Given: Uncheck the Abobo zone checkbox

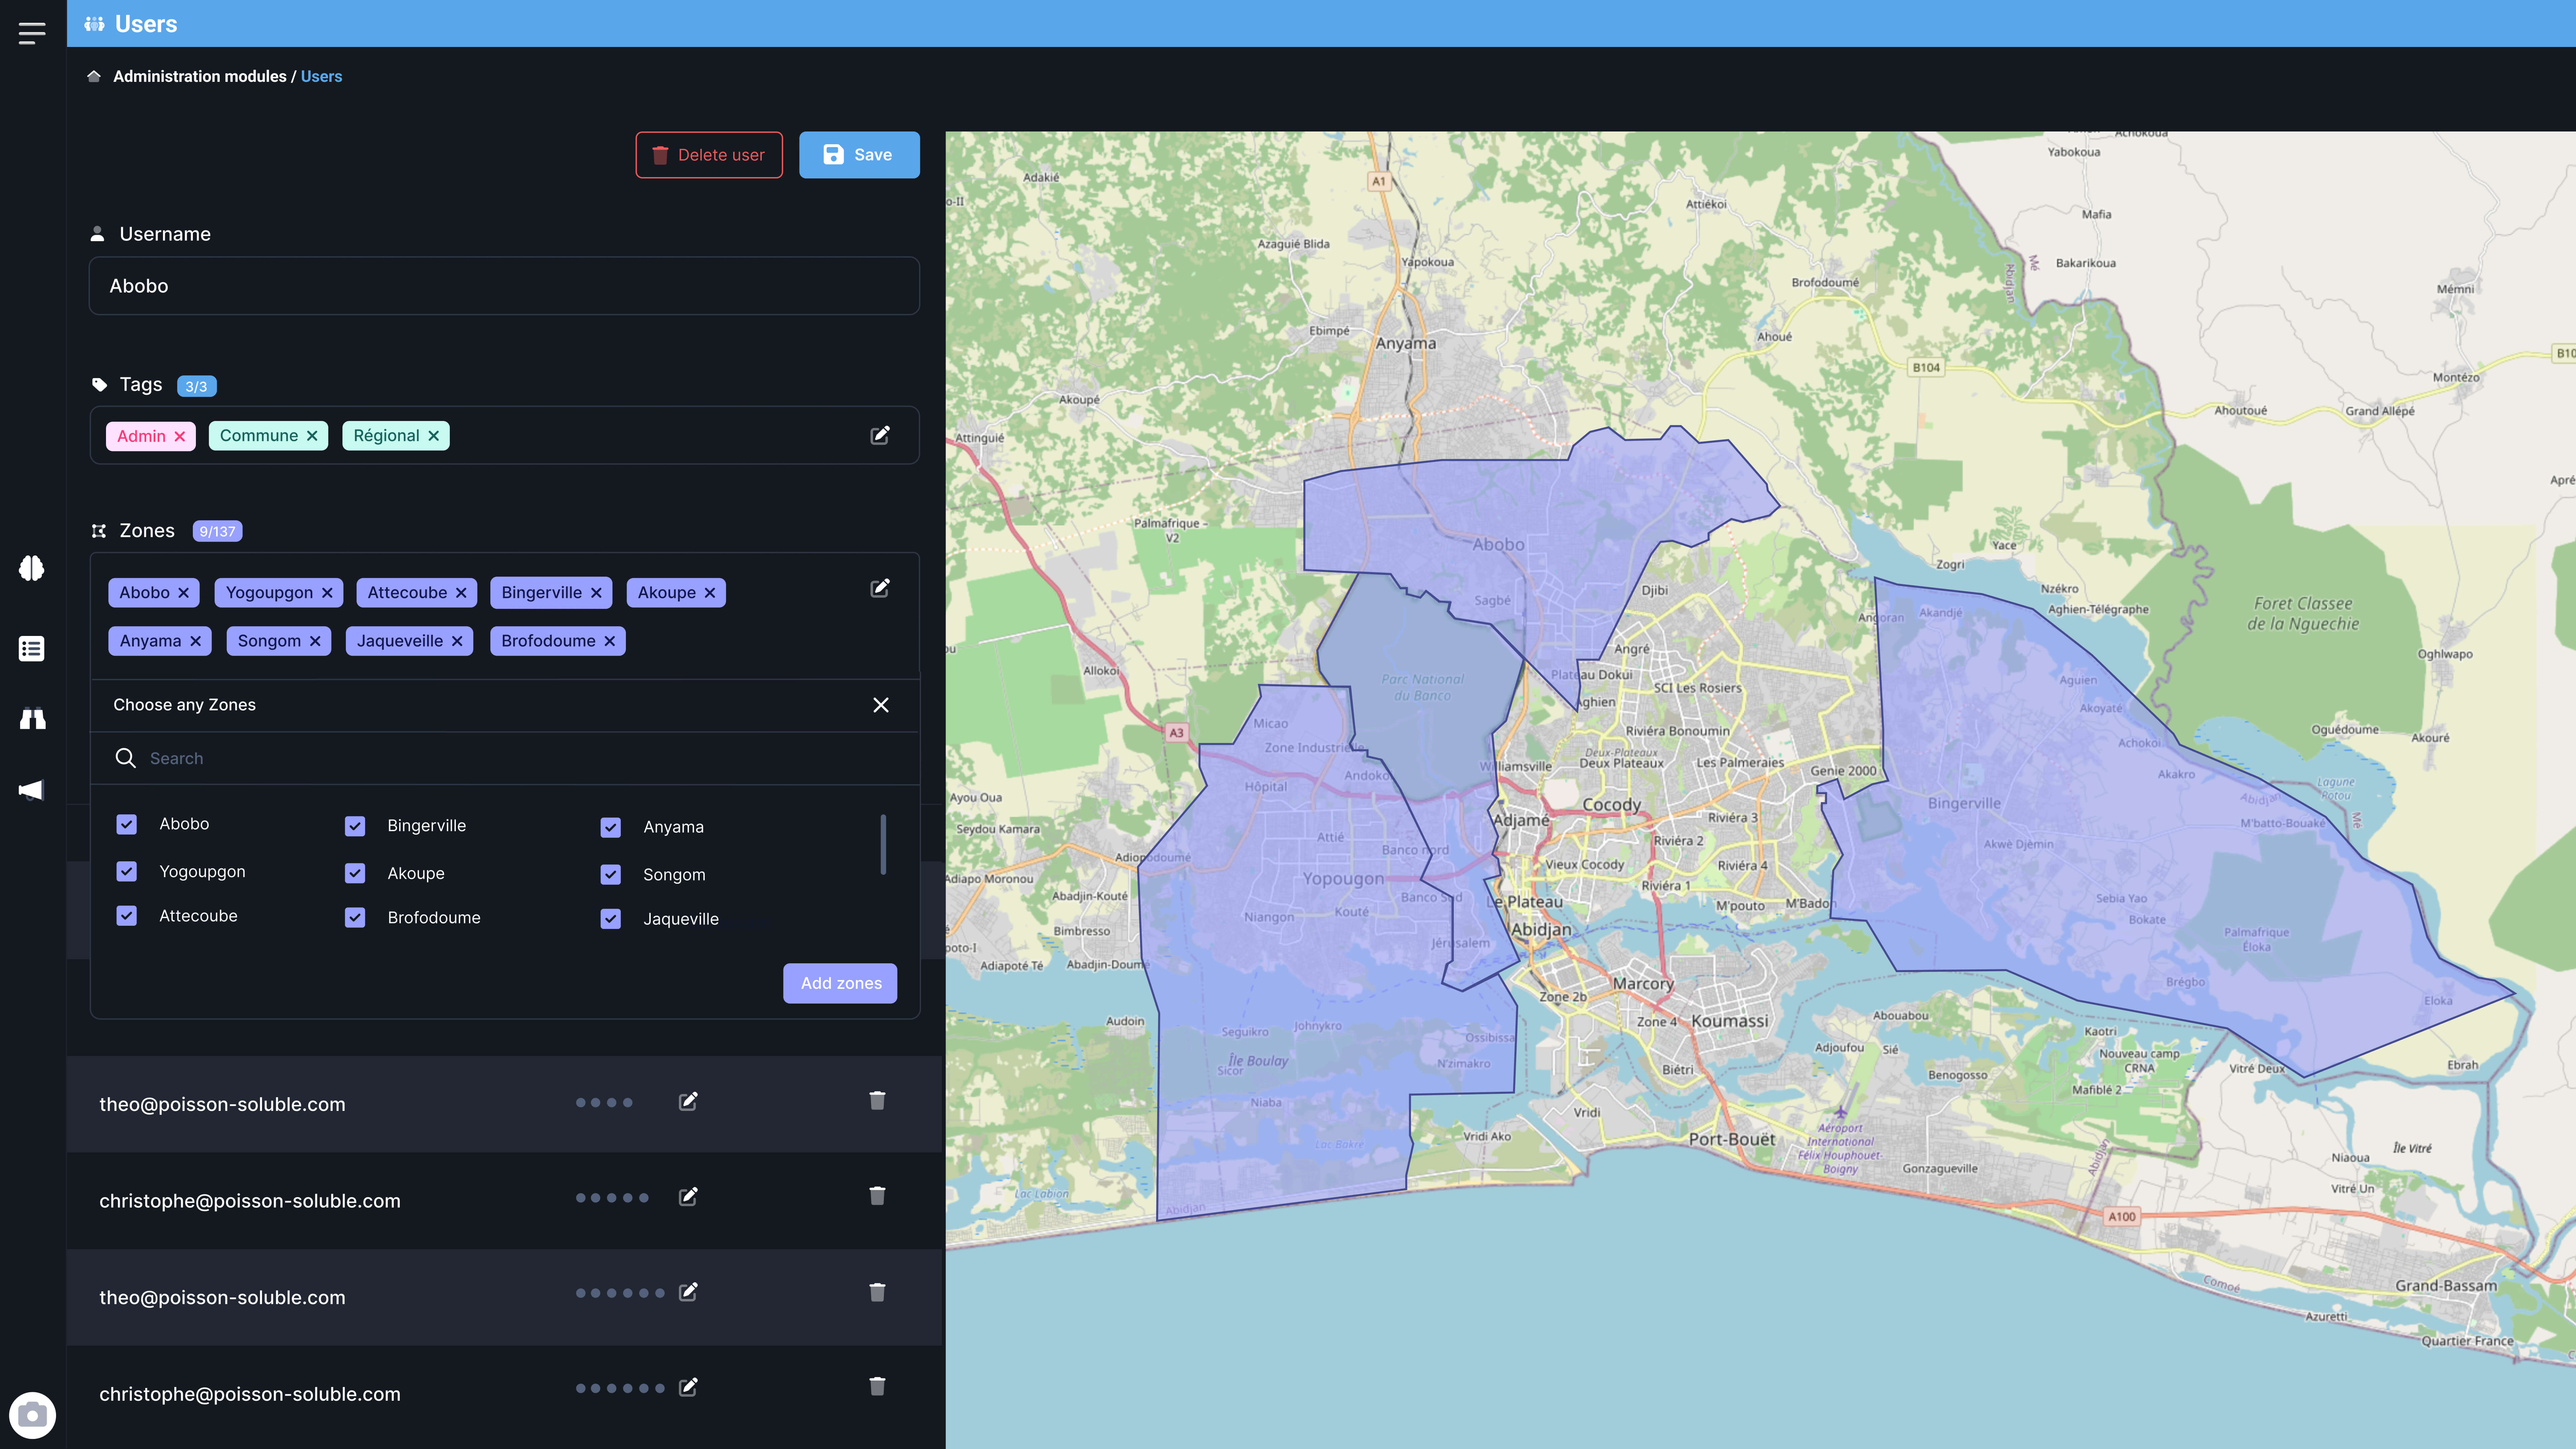Looking at the screenshot, I should [127, 824].
